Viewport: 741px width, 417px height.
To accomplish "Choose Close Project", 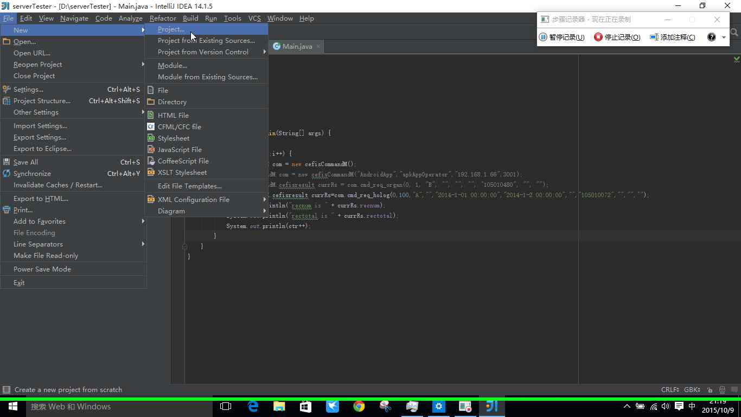I will [73, 76].
